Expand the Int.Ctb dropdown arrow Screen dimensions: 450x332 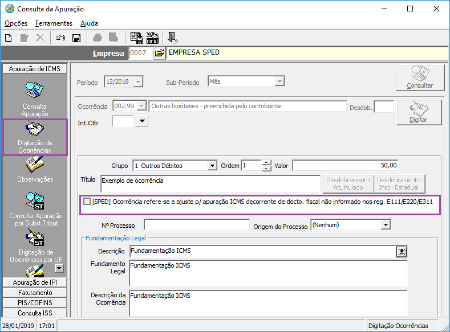pyautogui.click(x=142, y=121)
